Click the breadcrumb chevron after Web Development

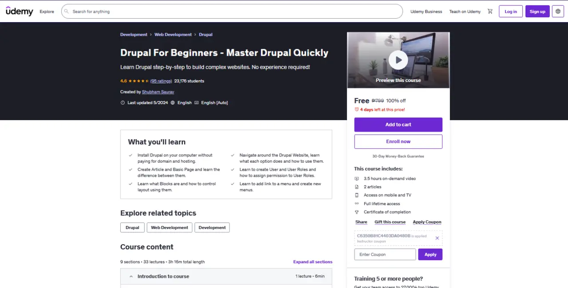click(195, 35)
